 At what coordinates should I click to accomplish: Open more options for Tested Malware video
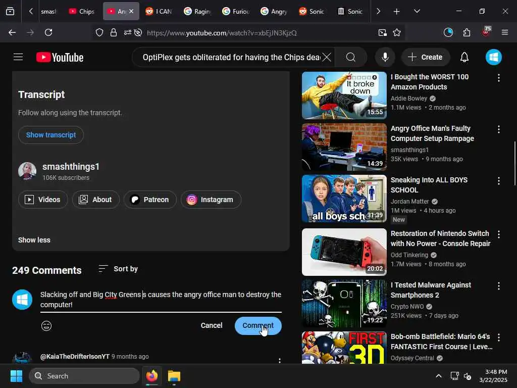coord(498,286)
